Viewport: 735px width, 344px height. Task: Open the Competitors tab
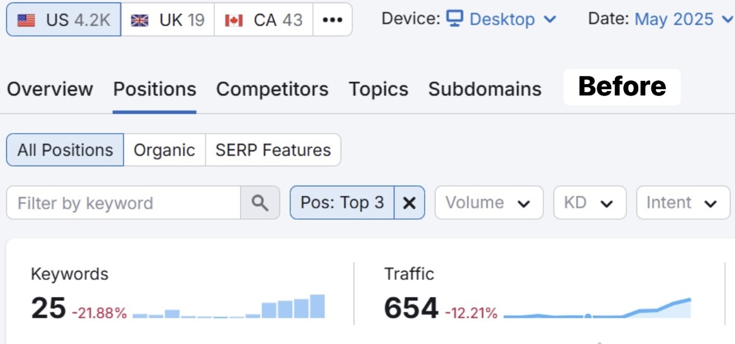(x=273, y=89)
